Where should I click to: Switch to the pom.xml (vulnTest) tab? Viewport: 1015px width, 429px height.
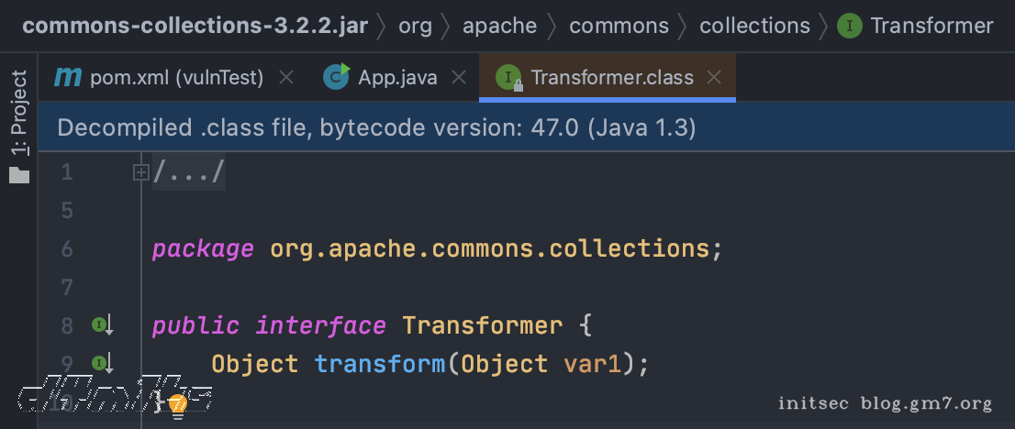pyautogui.click(x=176, y=78)
